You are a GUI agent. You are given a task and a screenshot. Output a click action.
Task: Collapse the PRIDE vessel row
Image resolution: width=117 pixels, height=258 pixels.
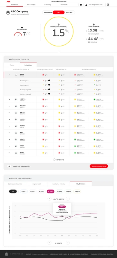pyautogui.click(x=9, y=75)
